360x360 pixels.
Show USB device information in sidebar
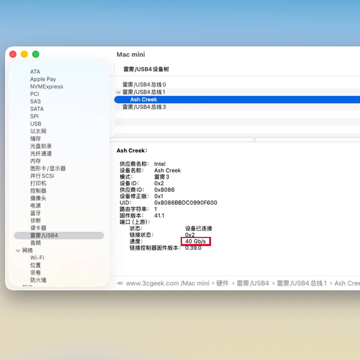(36, 124)
